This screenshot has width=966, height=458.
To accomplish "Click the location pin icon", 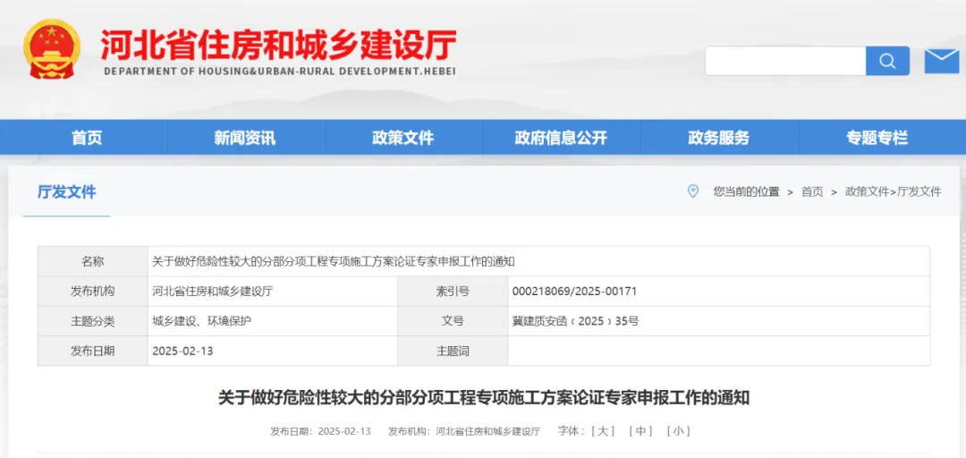I will [x=692, y=191].
